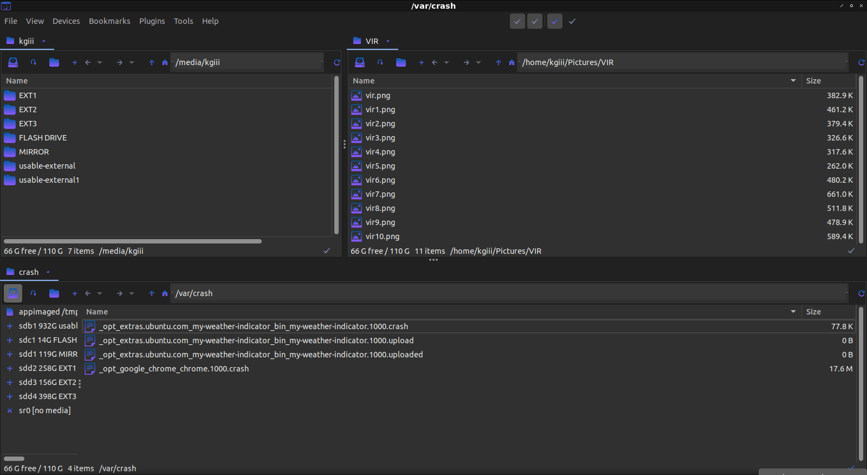This screenshot has width=867, height=475.
Task: Open forward history dropdown in kgiii panel
Action: [x=132, y=62]
